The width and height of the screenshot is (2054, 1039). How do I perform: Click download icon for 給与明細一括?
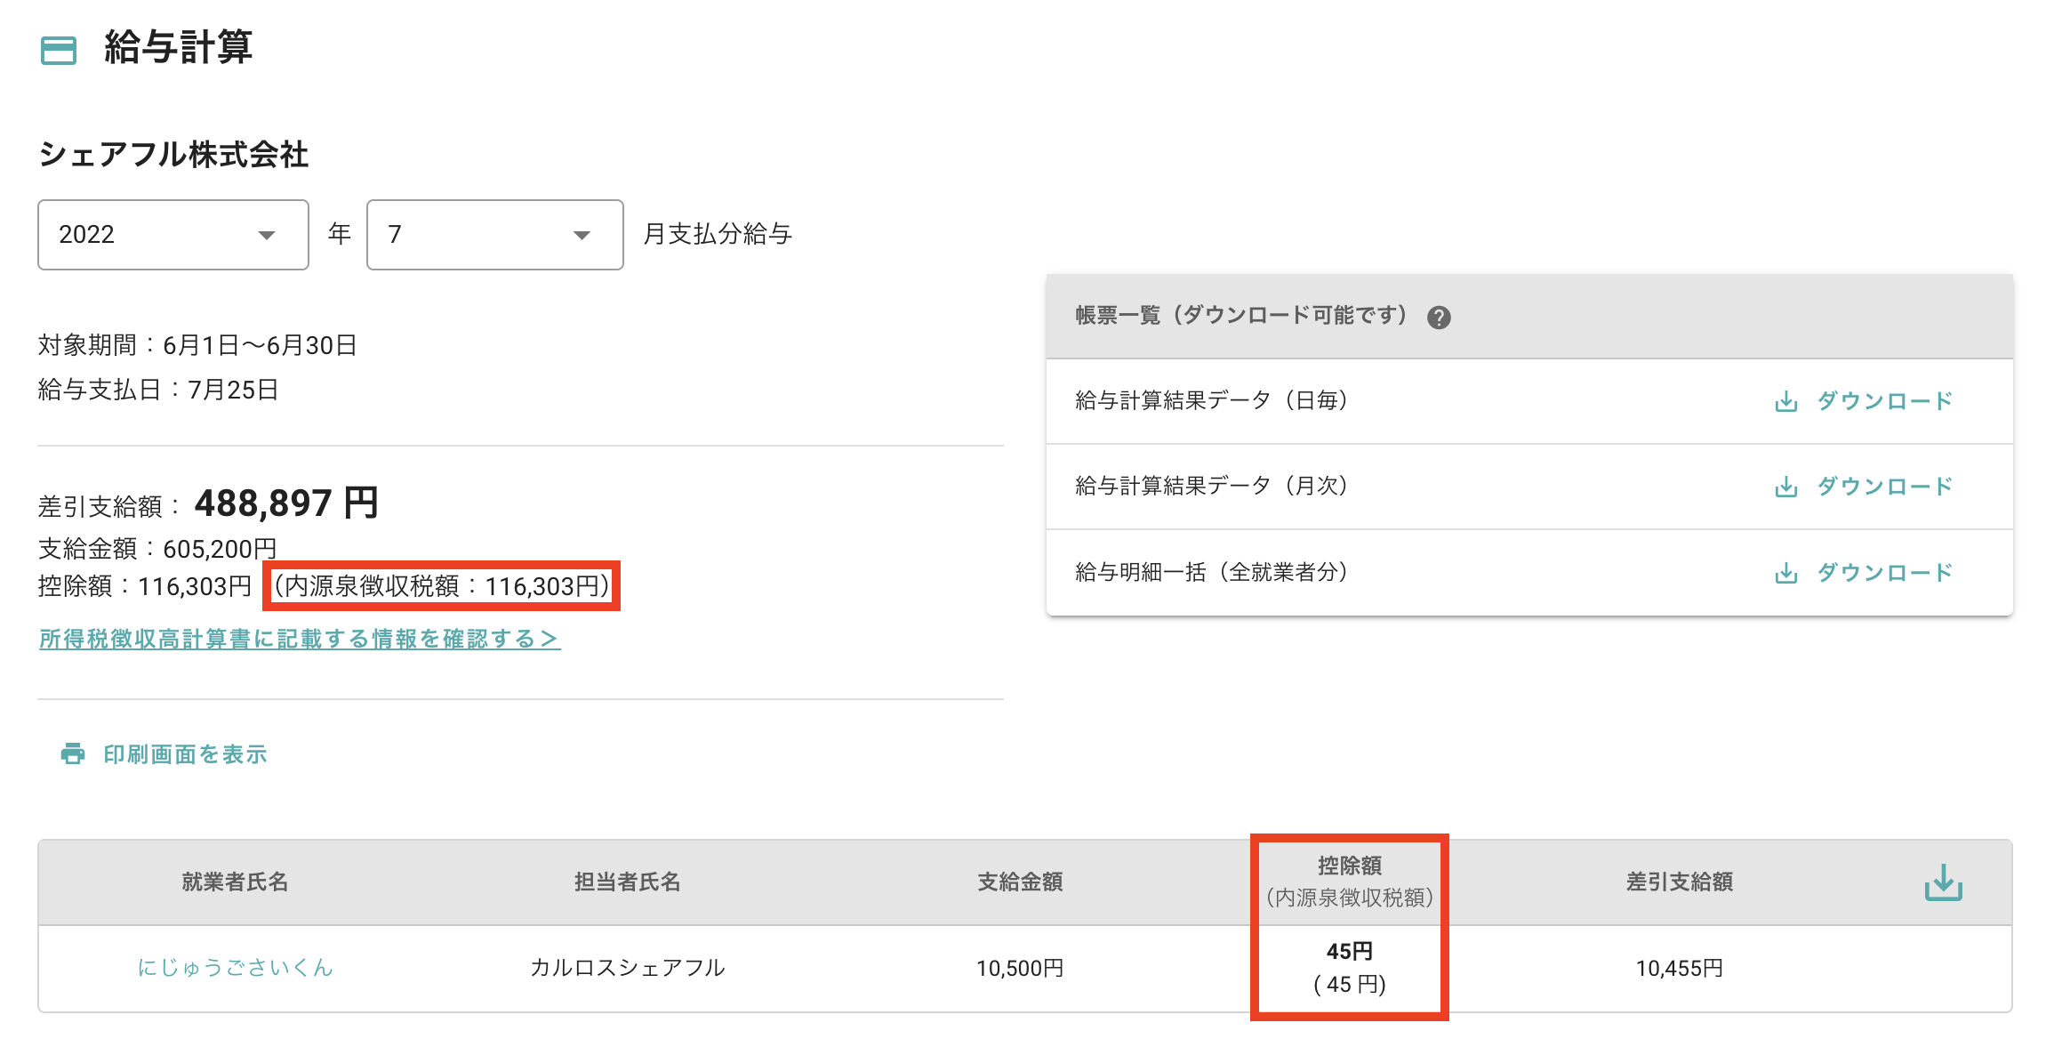[1785, 573]
